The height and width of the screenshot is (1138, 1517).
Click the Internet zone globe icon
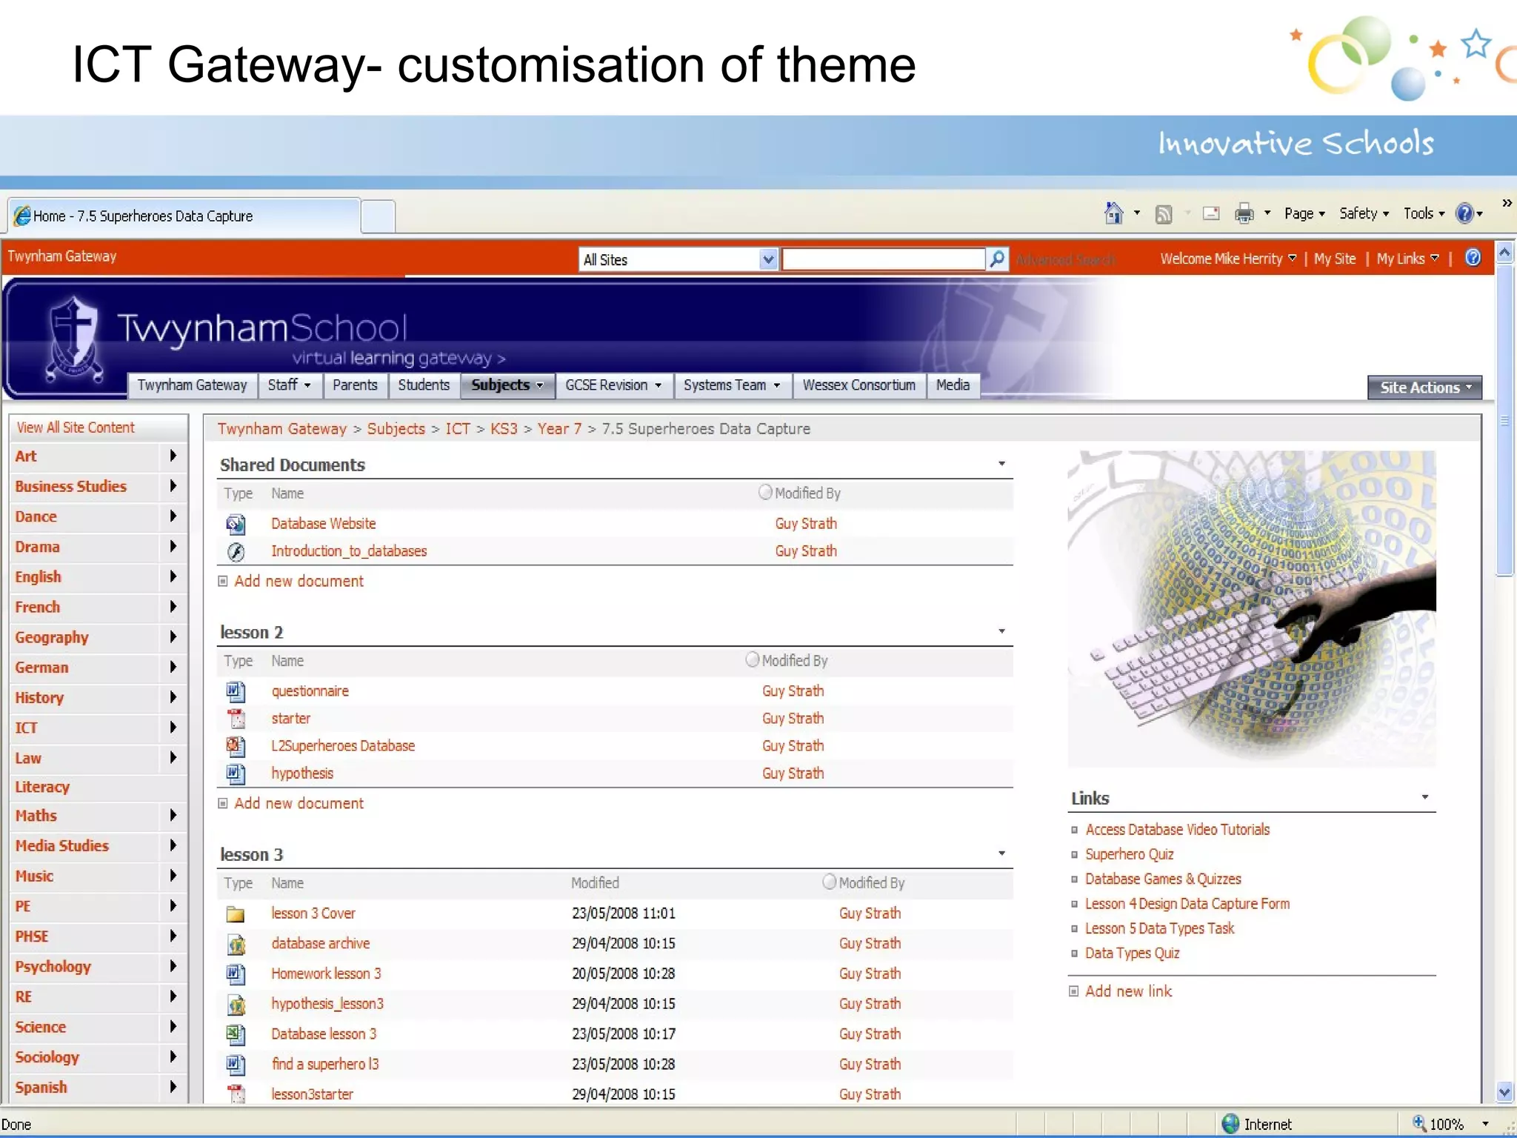pos(1230,1124)
